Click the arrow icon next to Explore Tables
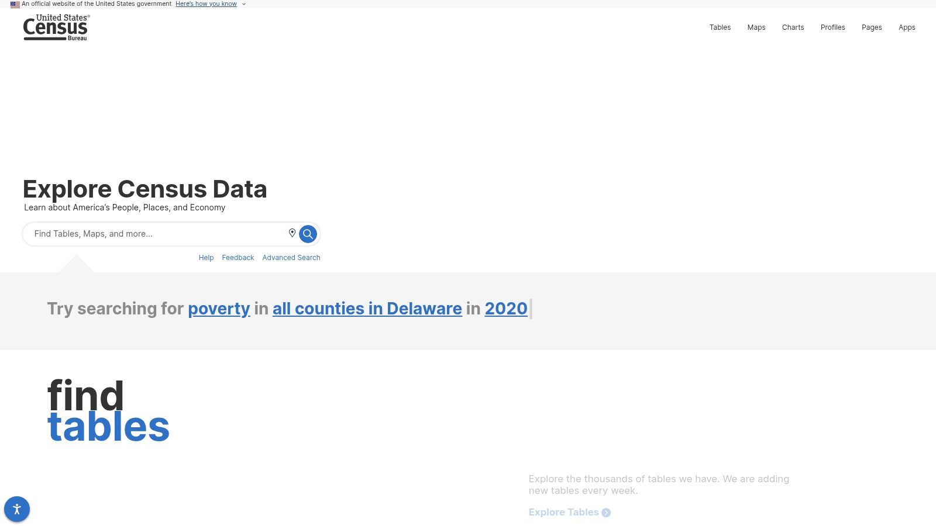The height and width of the screenshot is (526, 936). click(607, 513)
